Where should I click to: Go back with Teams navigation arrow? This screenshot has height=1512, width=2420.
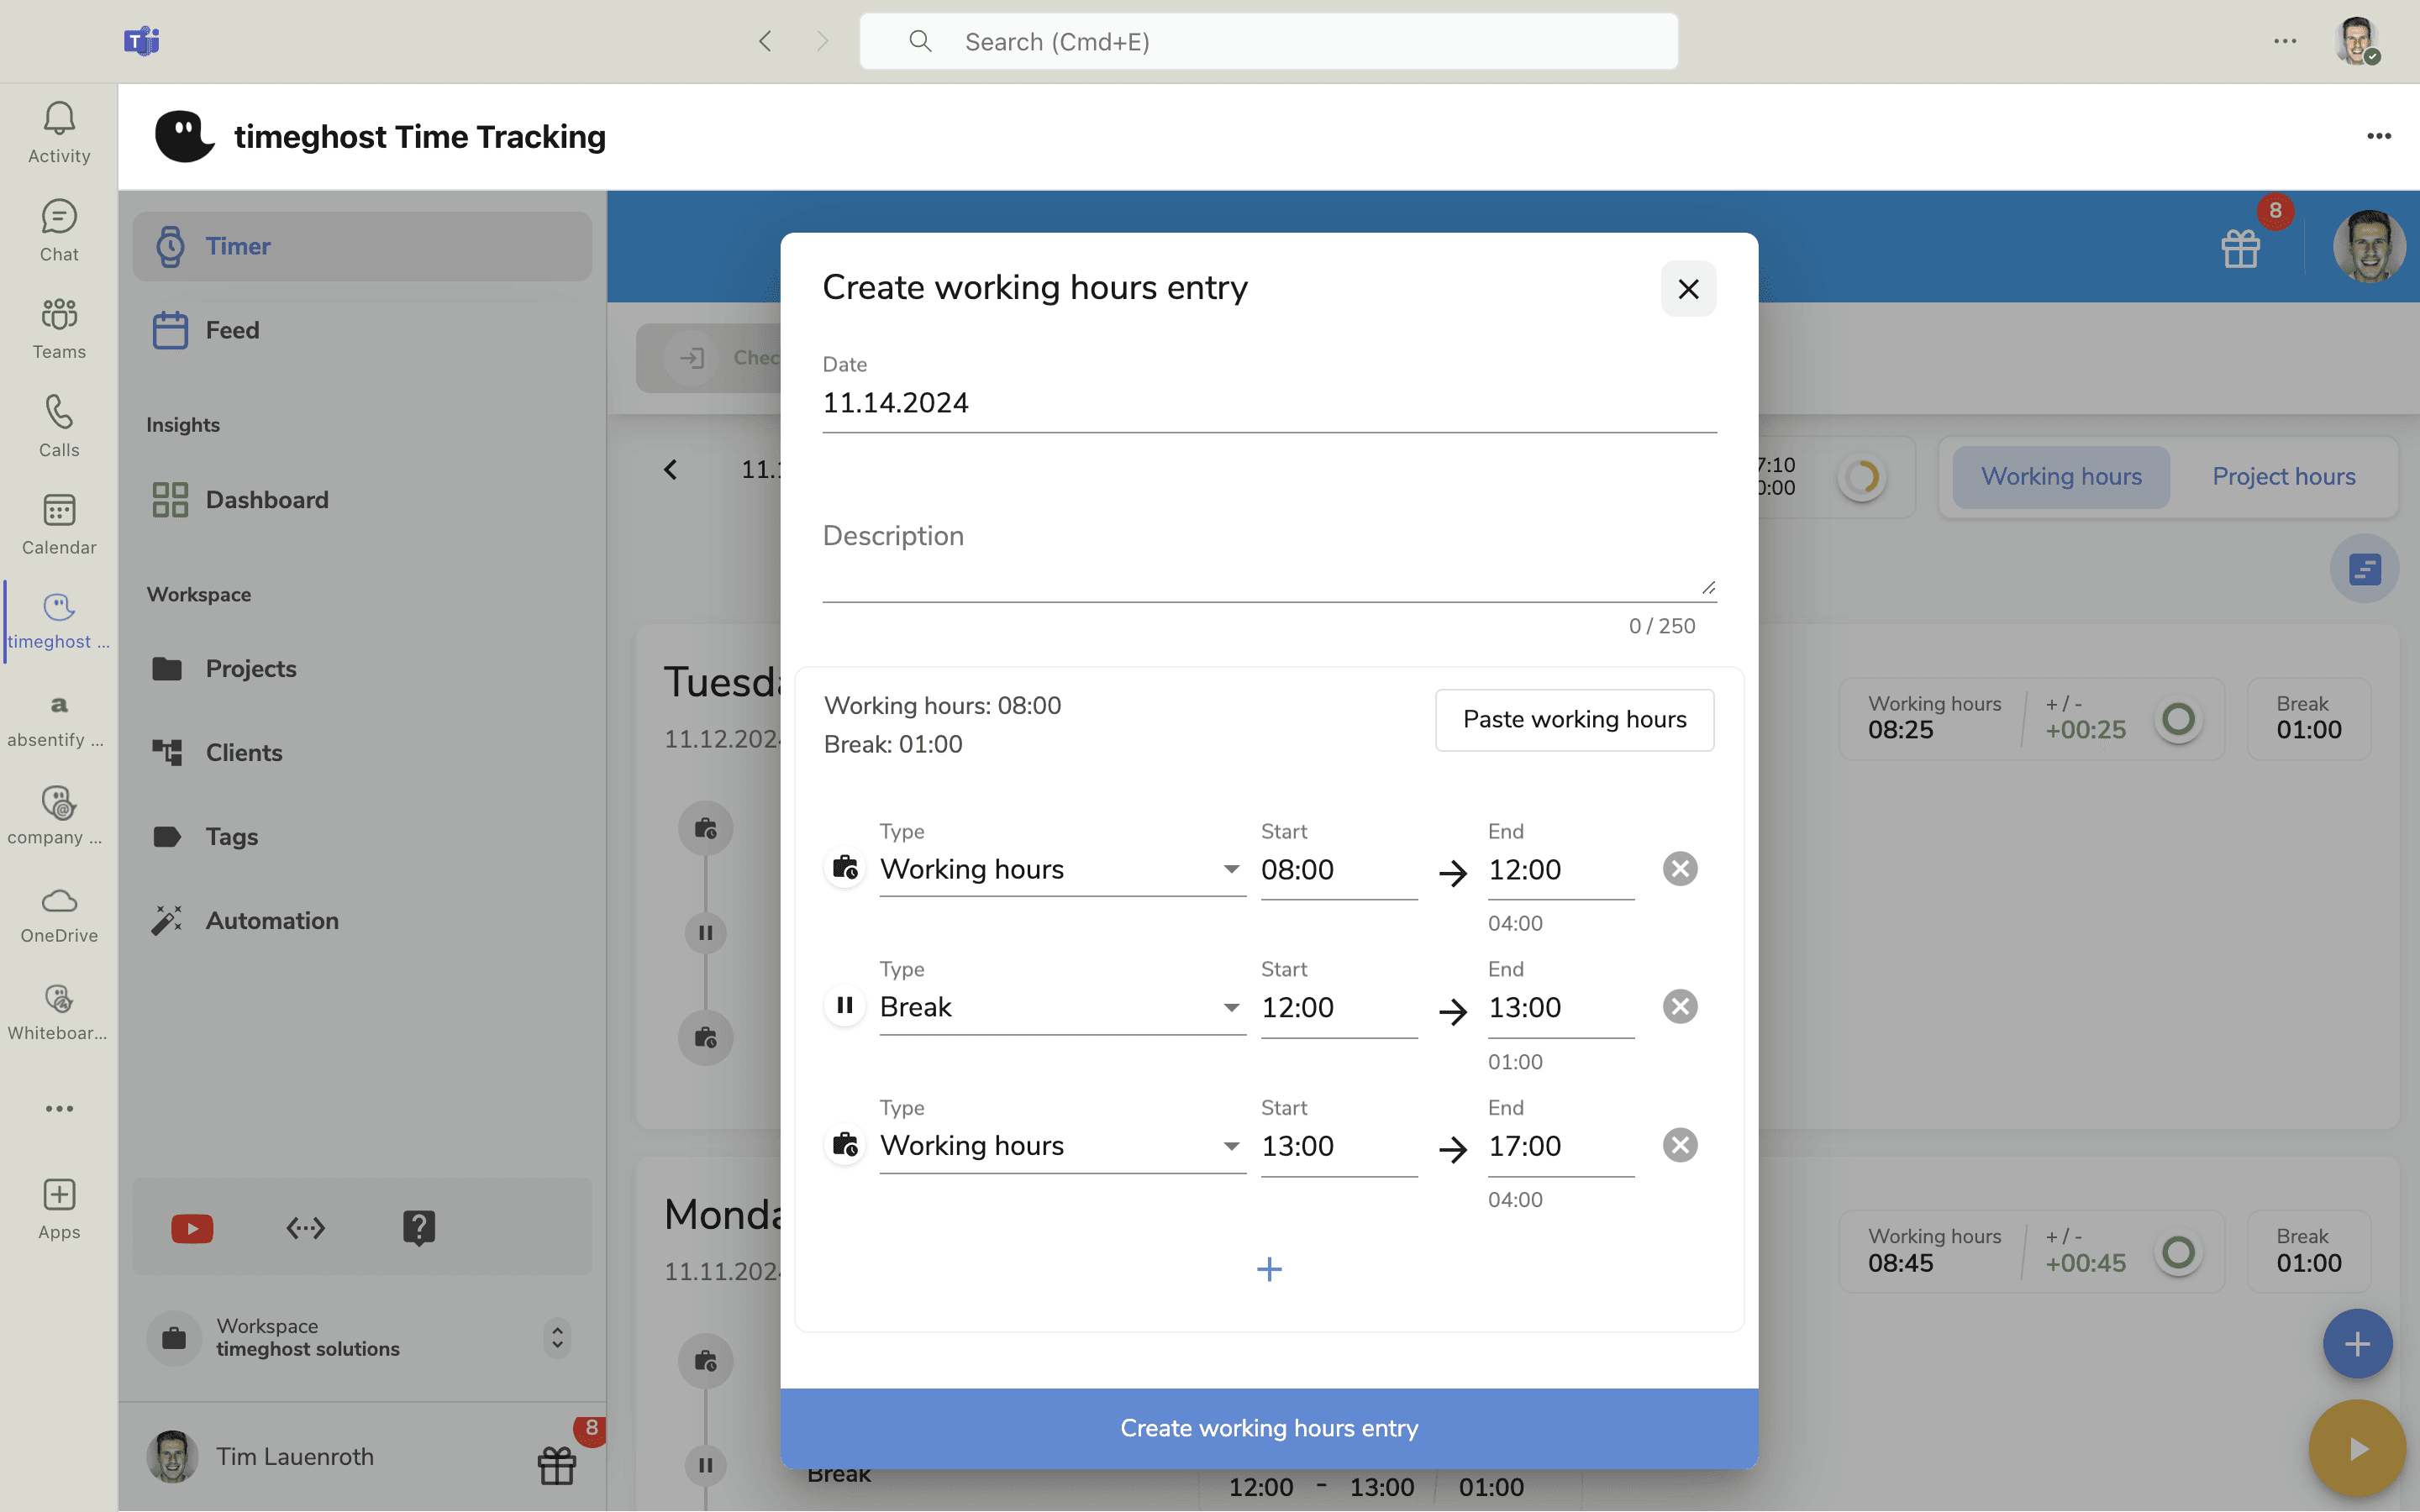pyautogui.click(x=765, y=41)
